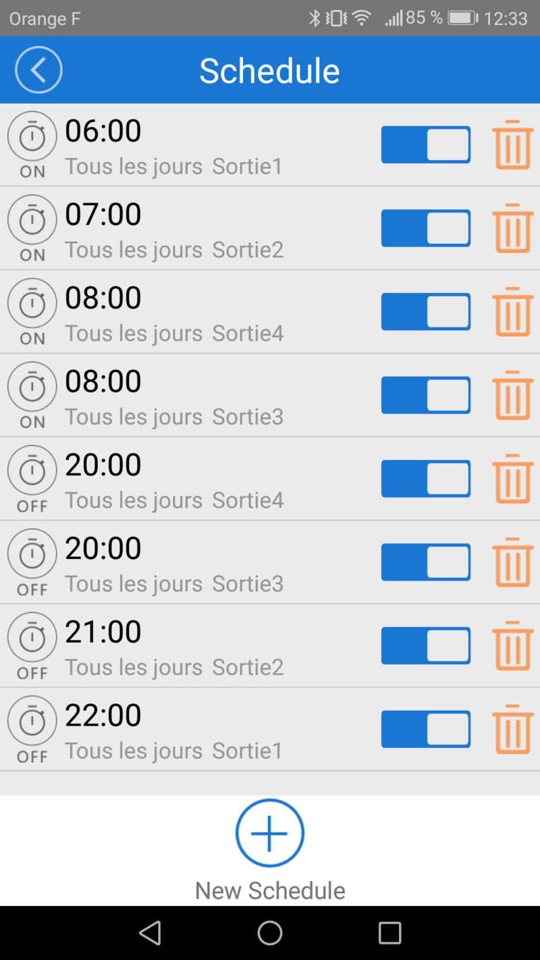
Task: Select the 08:00 Sortie4 time text
Action: tap(103, 298)
